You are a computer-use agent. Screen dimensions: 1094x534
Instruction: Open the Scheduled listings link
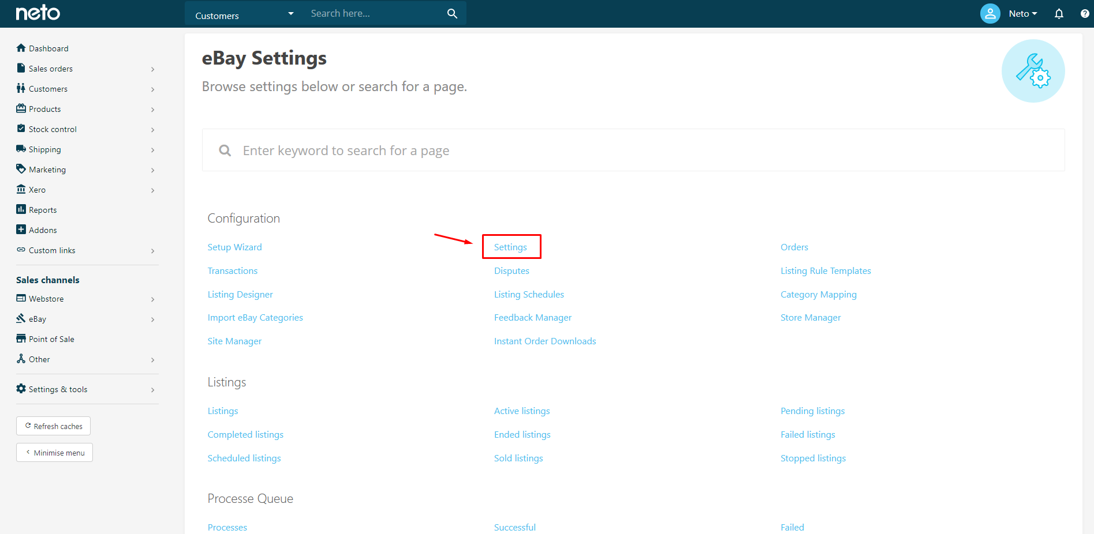(x=244, y=458)
